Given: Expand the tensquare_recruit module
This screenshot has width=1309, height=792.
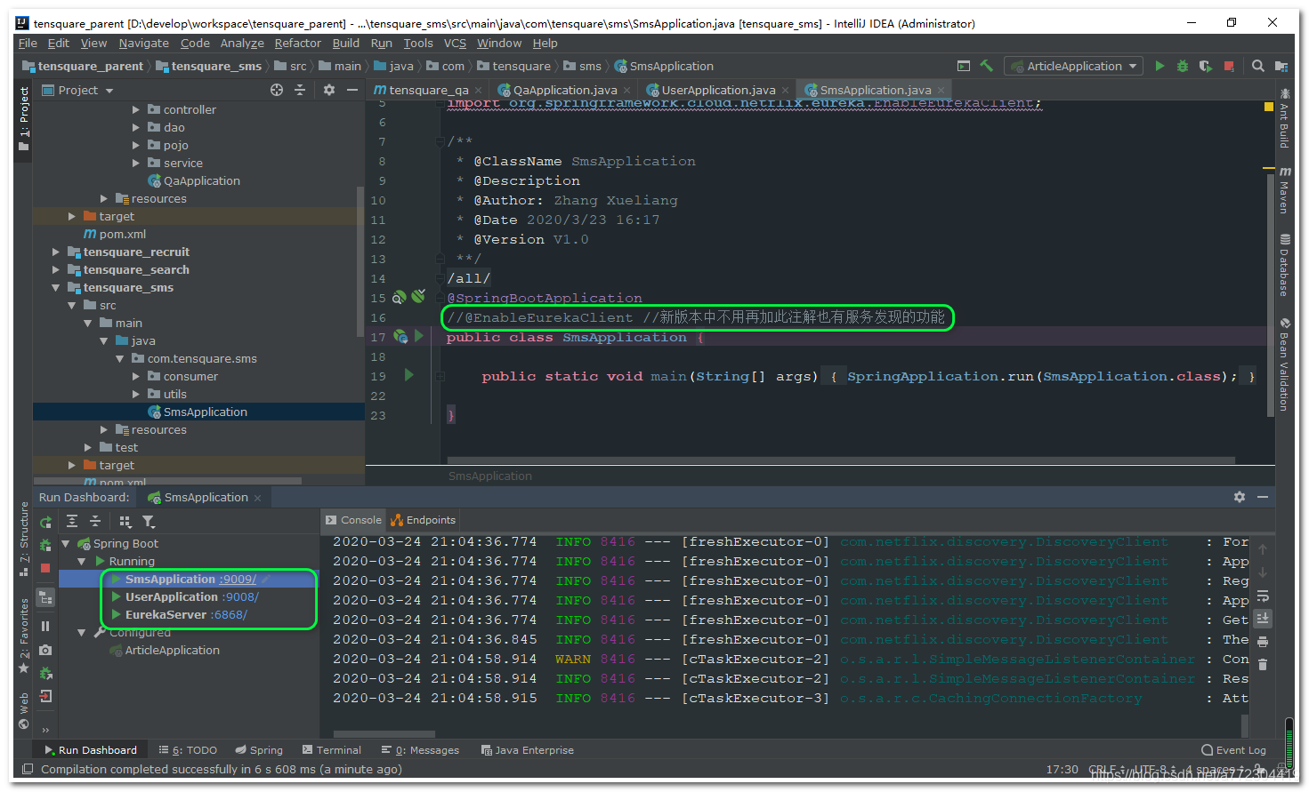Looking at the screenshot, I should [56, 252].
